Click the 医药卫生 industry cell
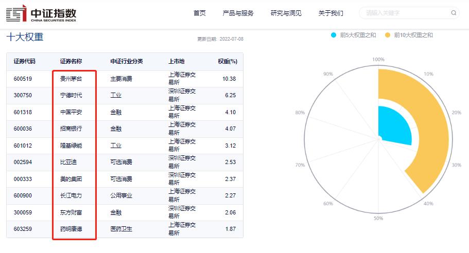The height and width of the screenshot is (253, 469). tap(121, 229)
